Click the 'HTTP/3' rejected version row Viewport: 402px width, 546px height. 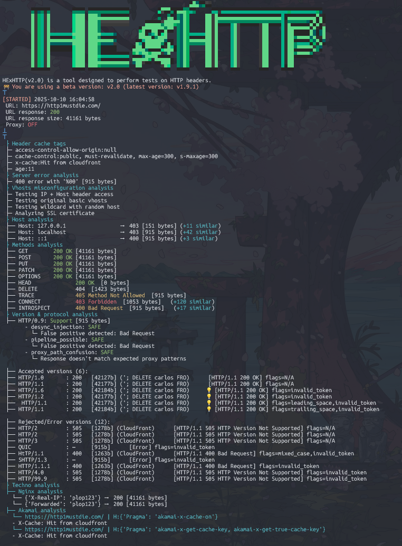[176, 441]
